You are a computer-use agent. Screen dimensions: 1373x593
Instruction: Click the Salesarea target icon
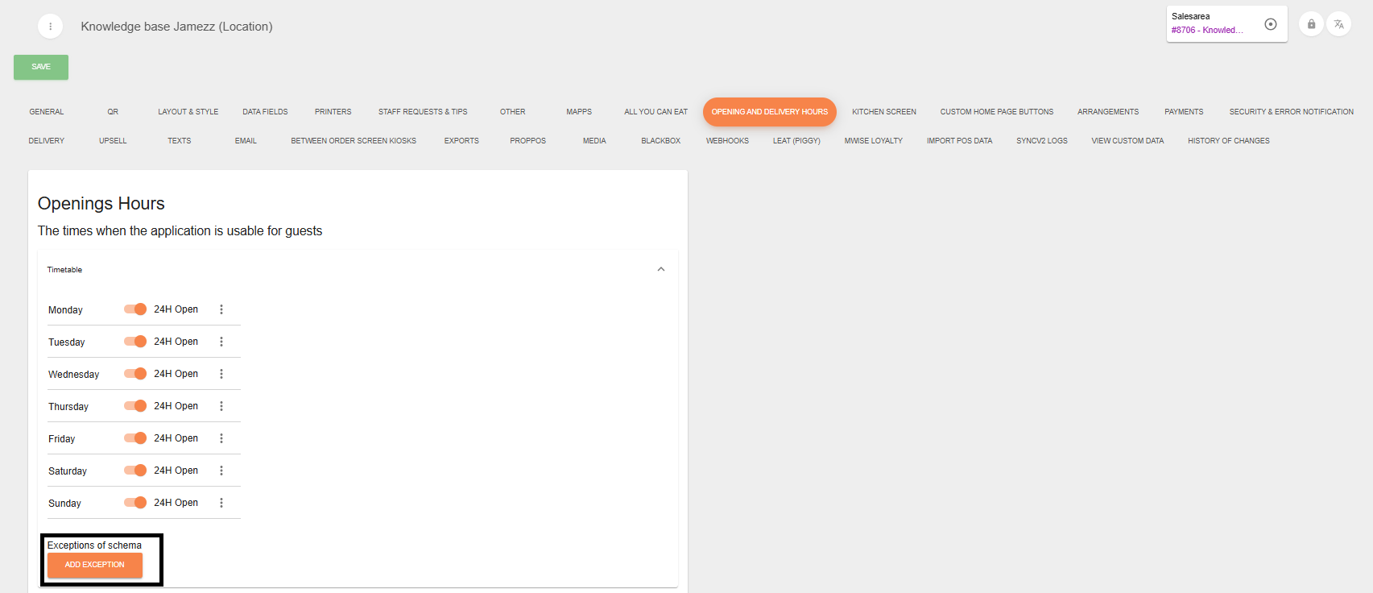1271,24
